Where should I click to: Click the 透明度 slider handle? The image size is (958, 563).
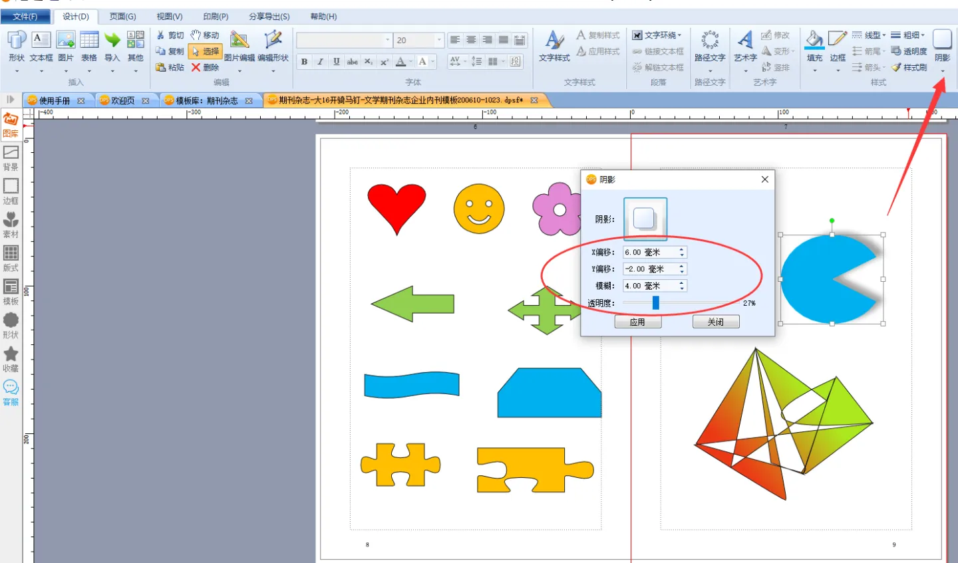click(x=655, y=303)
